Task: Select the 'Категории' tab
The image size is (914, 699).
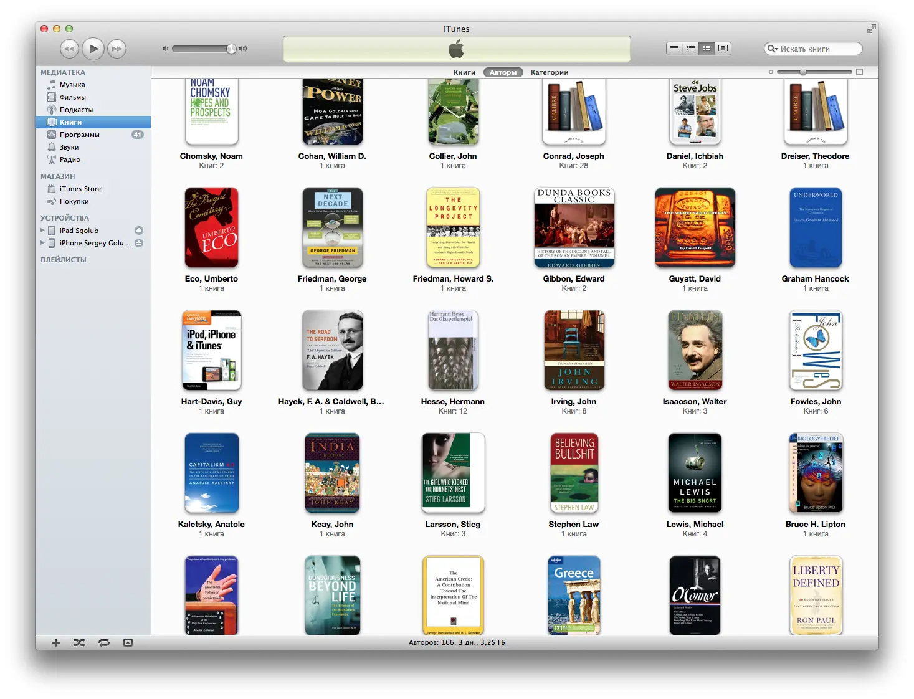Action: pos(550,72)
